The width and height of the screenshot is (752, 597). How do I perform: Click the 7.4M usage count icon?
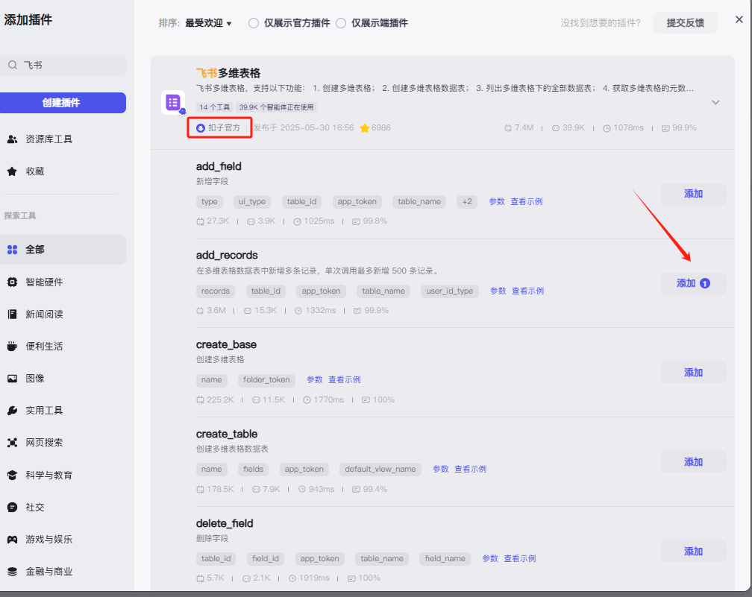(x=508, y=128)
